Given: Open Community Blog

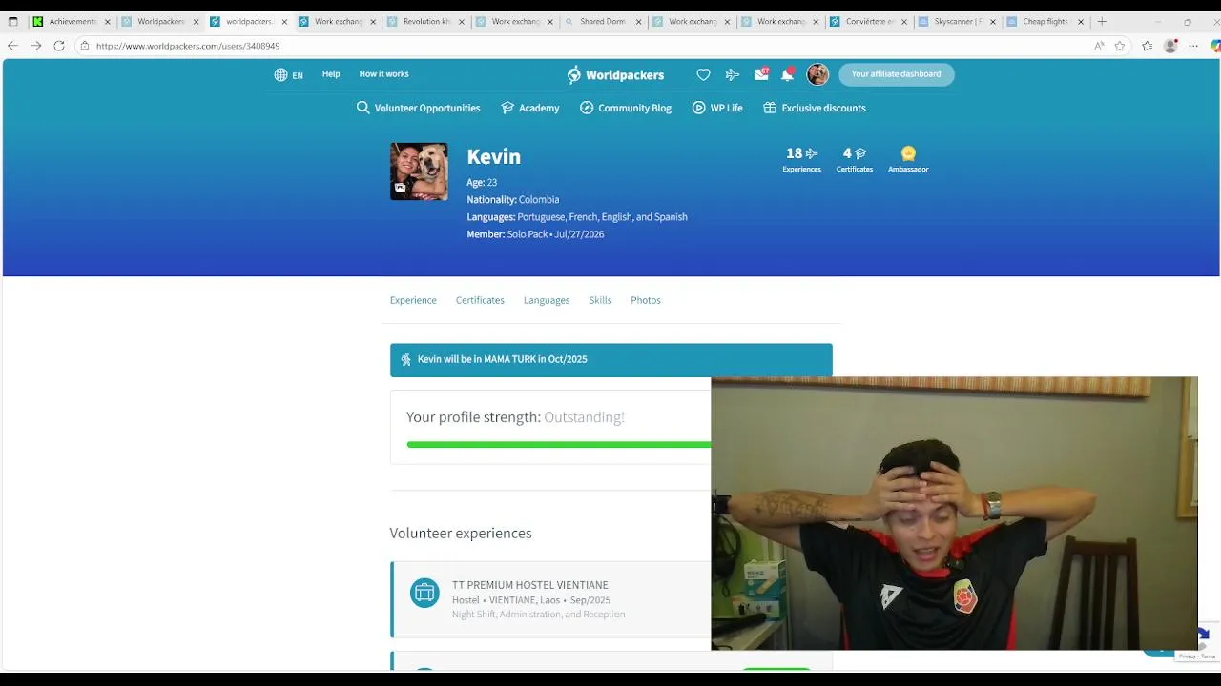Looking at the screenshot, I should [x=626, y=108].
